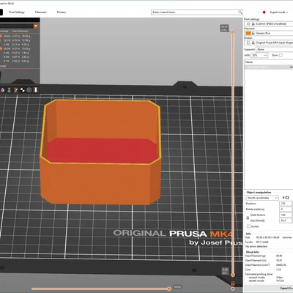Click the first orange legend color swatch
Screen dimensions: 293x293
[x=1, y=36]
